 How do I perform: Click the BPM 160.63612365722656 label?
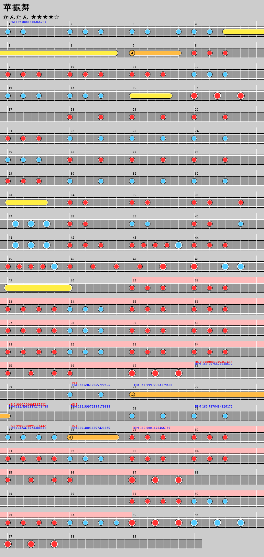coord(90,385)
